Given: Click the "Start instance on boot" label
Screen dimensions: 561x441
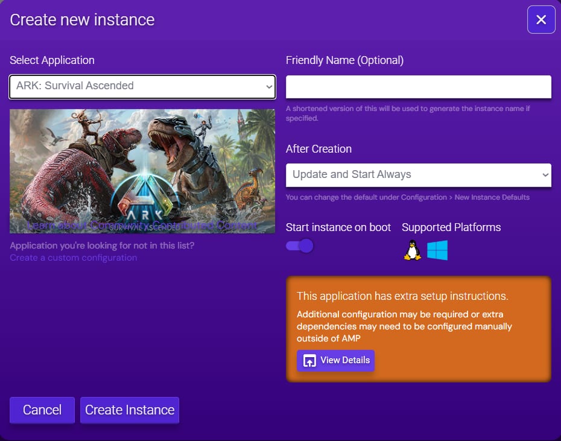Looking at the screenshot, I should 338,227.
